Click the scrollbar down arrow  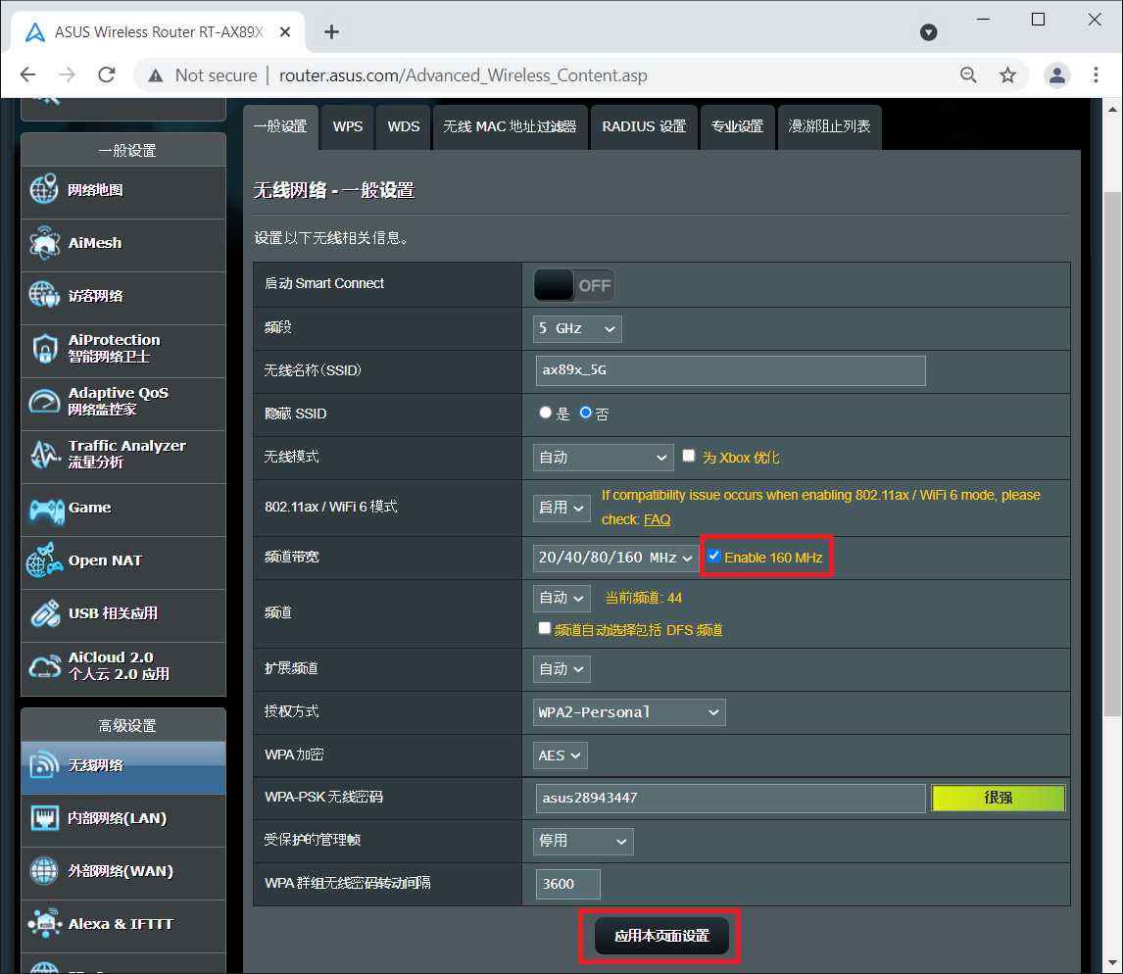point(1112,963)
